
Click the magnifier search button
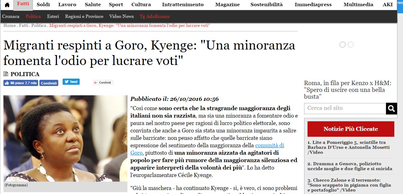pyautogui.click(x=391, y=109)
